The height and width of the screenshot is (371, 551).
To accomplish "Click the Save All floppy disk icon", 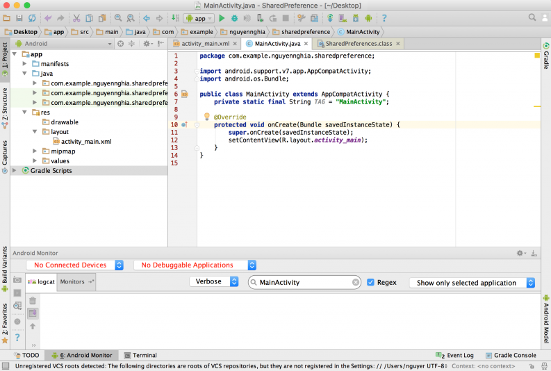I will [x=20, y=18].
